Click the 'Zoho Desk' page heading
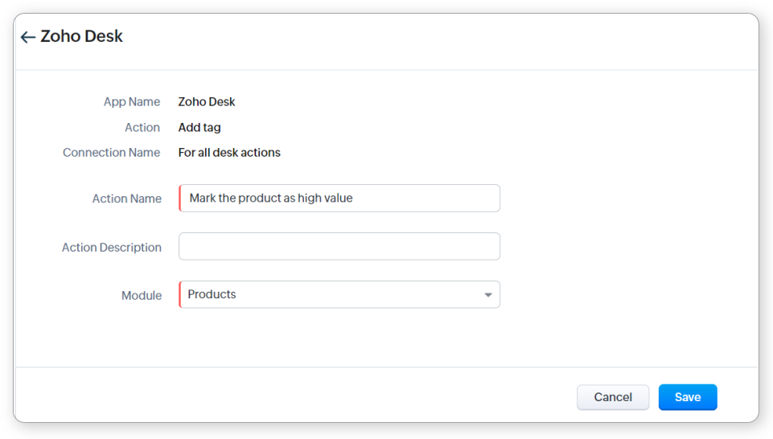The image size is (773, 439). click(x=81, y=36)
